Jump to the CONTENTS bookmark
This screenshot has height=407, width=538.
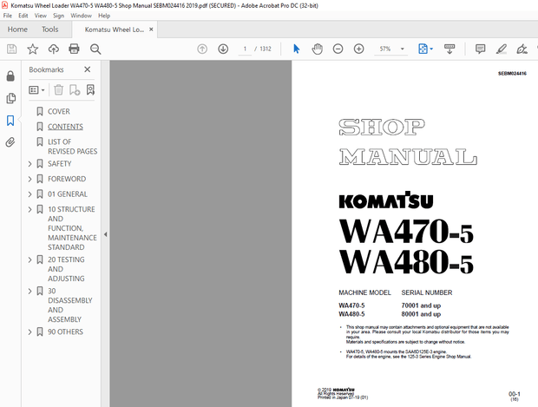65,127
